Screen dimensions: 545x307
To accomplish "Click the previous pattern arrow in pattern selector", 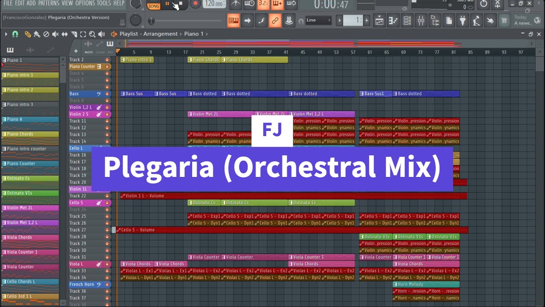I will point(339,20).
